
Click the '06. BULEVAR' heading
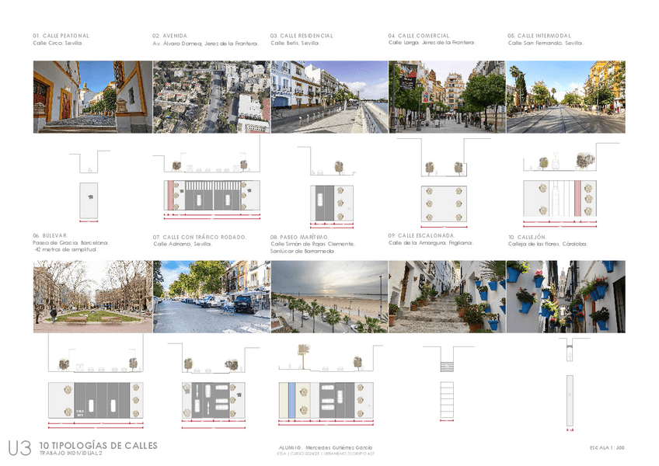point(50,236)
